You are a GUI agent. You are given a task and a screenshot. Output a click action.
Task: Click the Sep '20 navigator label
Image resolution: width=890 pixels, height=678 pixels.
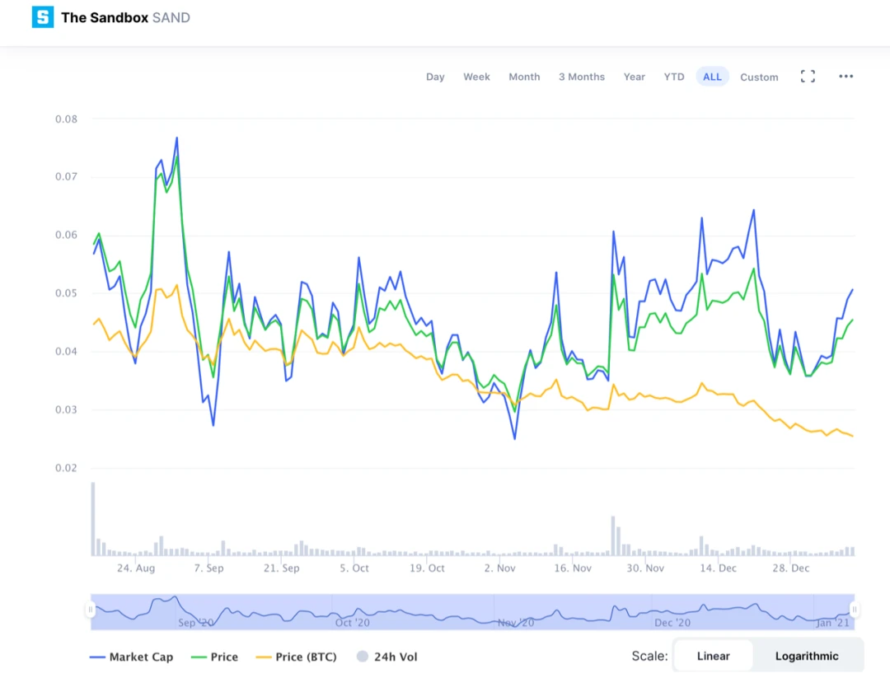(x=196, y=623)
